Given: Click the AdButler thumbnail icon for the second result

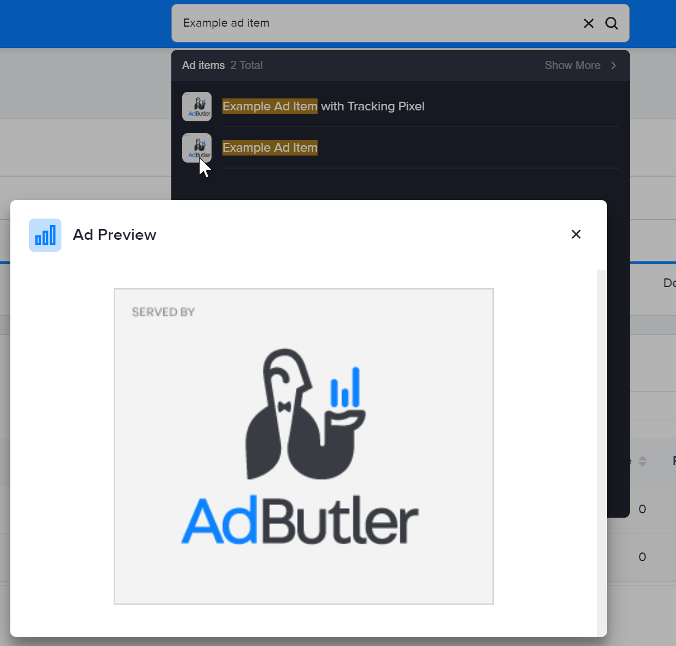Looking at the screenshot, I should tap(197, 147).
